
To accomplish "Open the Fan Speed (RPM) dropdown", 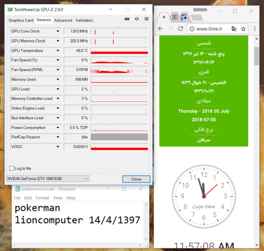I will tap(58, 70).
